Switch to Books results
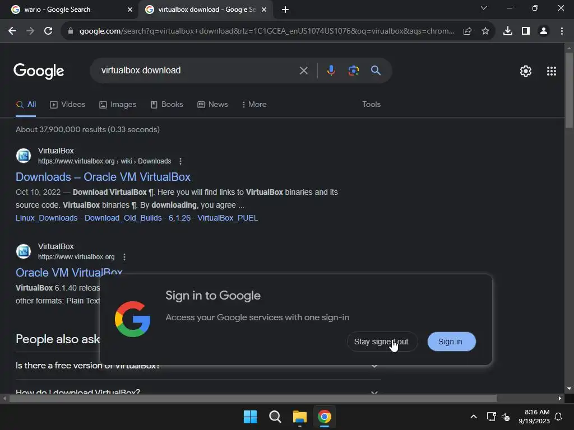The height and width of the screenshot is (430, 574). (167, 105)
